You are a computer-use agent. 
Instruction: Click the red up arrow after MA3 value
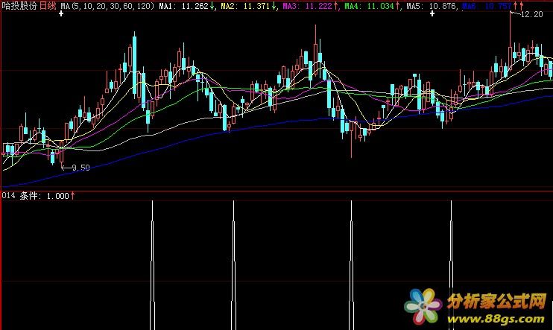335,6
